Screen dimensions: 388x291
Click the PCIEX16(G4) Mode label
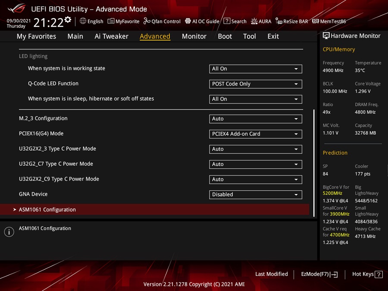point(41,134)
